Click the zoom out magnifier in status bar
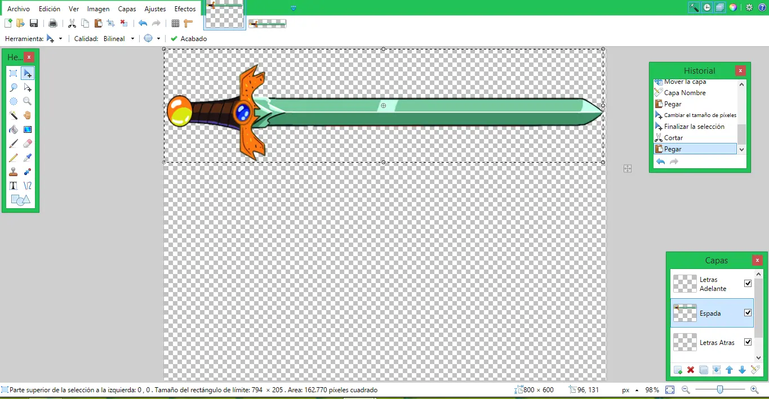Viewport: 769px width, 399px height. pyautogui.click(x=686, y=389)
